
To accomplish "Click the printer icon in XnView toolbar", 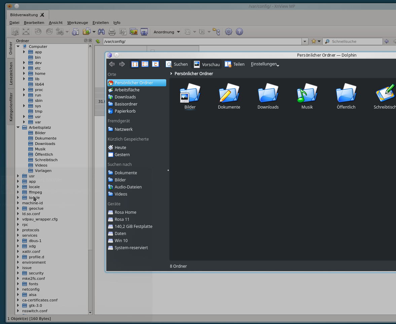I will tap(112, 32).
